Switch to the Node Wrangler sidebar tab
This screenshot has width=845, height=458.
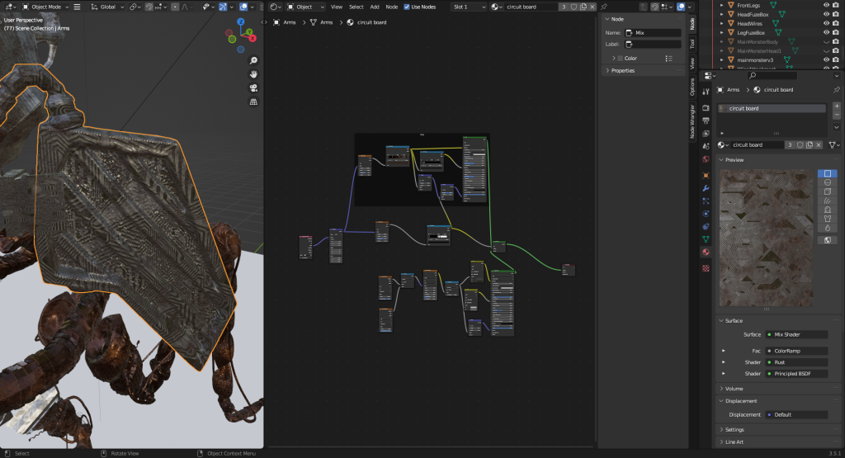(x=692, y=121)
